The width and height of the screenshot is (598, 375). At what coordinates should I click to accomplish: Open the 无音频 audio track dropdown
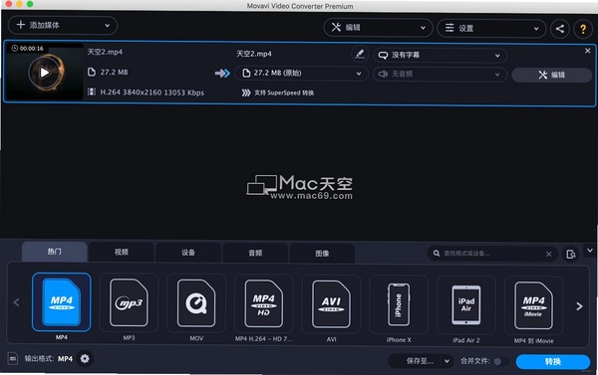[441, 75]
